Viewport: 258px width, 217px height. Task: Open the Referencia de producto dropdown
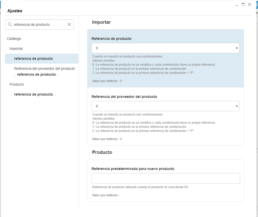[x=165, y=48]
